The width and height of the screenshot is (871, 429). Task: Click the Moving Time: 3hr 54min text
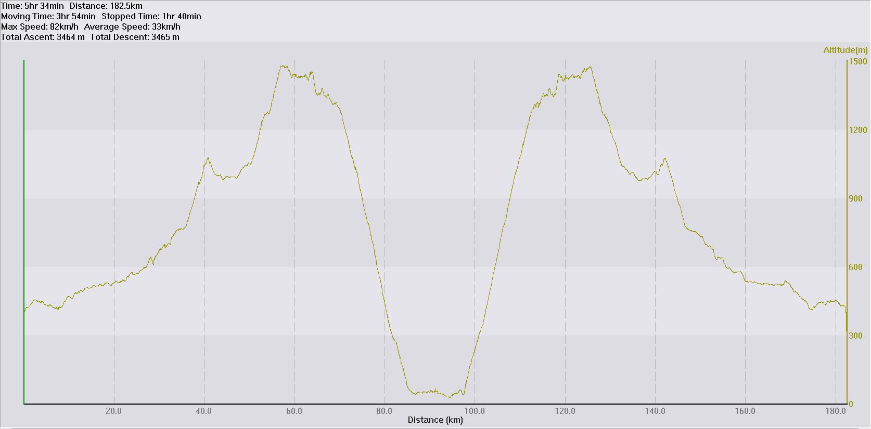coord(48,17)
